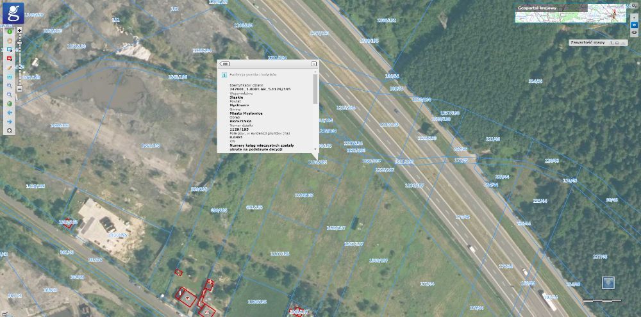
Task: Click the info icon beside Ewidencja gruntów
Action: point(224,75)
